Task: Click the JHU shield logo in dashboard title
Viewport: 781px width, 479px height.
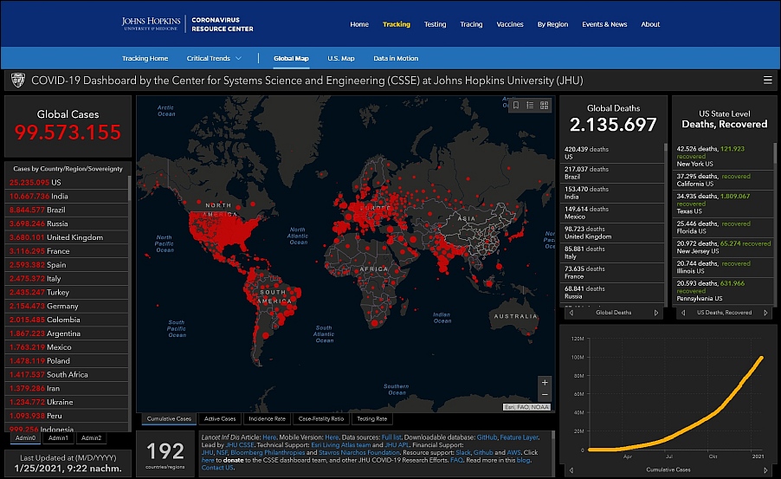Action: [x=18, y=80]
